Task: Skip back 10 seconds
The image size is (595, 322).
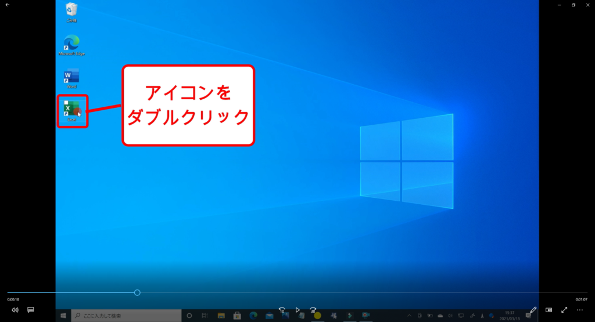Action: pos(282,310)
